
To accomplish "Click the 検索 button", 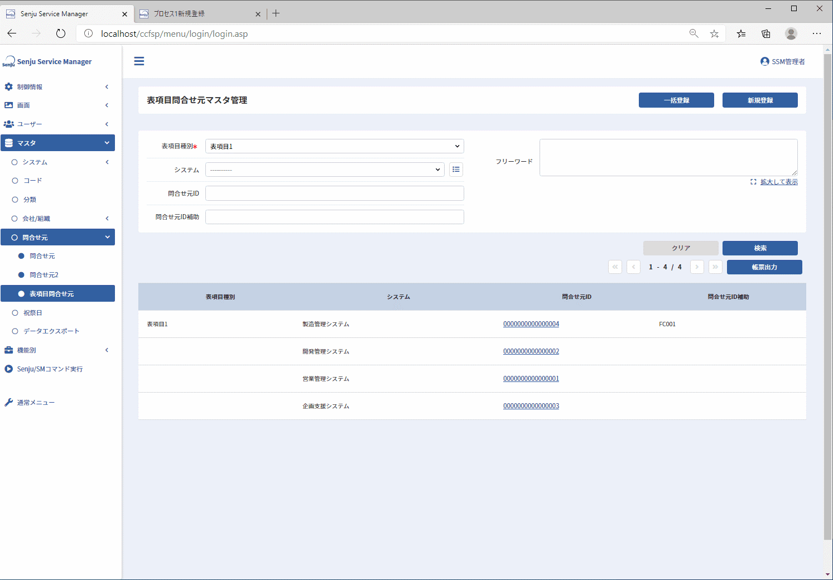I will click(760, 248).
